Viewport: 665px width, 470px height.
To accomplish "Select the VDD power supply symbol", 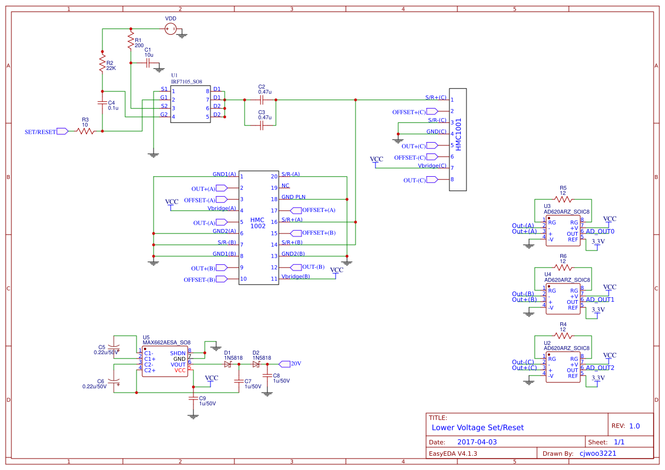I will coord(171,27).
